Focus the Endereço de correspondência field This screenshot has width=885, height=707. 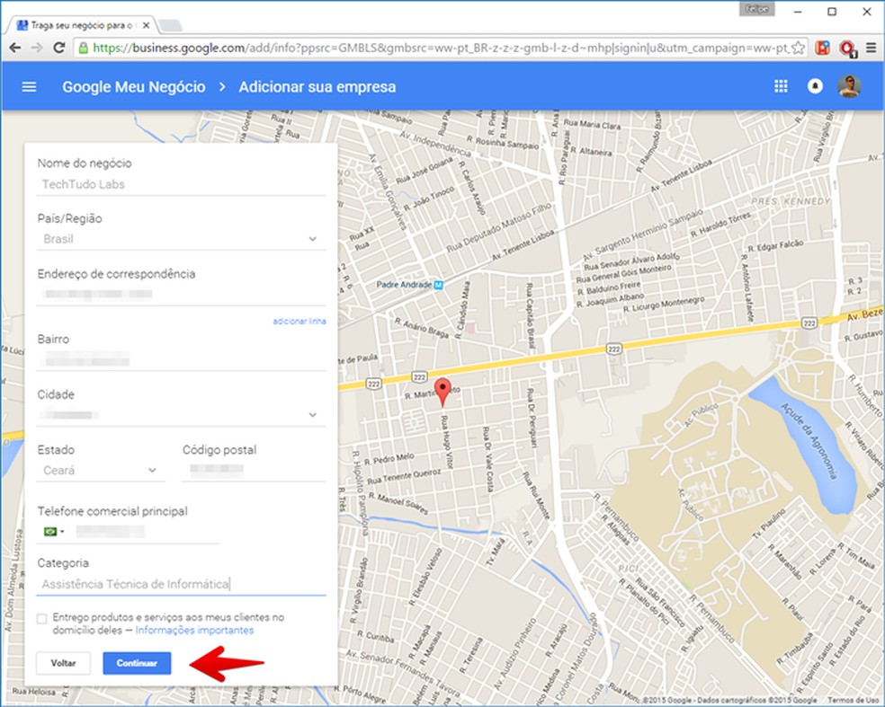coord(181,294)
